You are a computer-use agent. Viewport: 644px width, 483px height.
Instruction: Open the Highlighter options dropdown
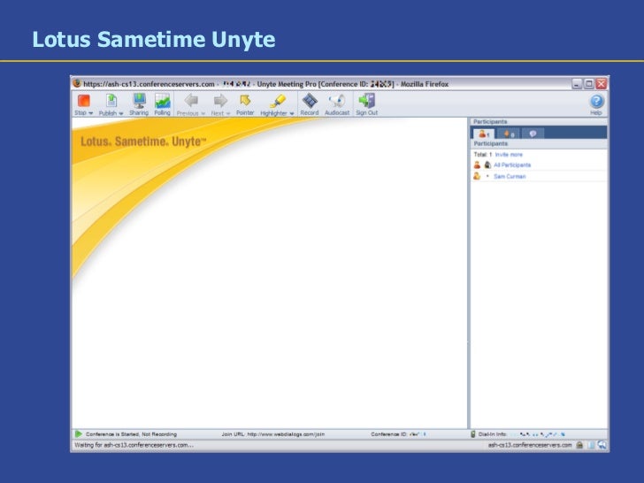[x=292, y=114]
